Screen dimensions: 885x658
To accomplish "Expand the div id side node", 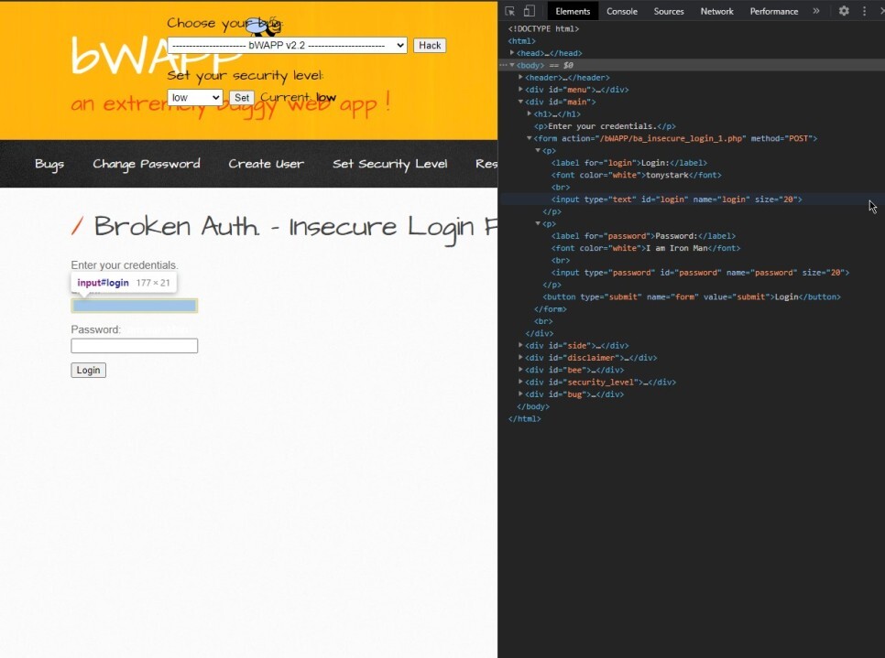I will click(520, 346).
